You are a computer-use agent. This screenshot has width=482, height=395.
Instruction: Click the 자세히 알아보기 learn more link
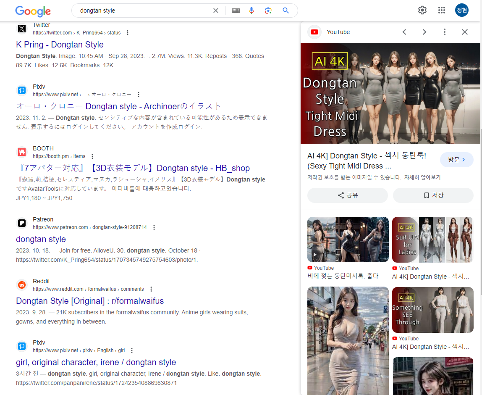(422, 177)
